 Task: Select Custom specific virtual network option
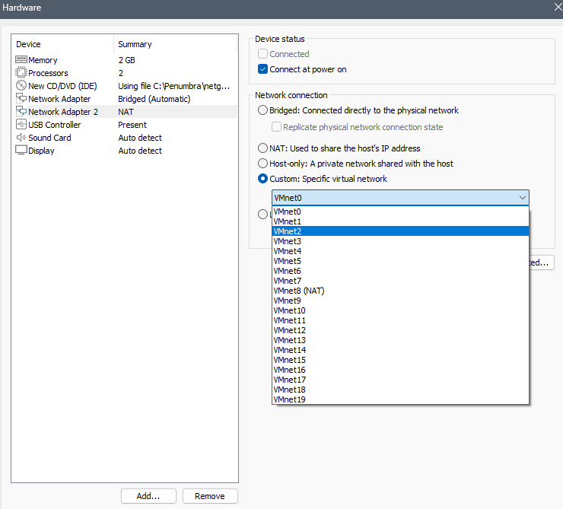[262, 178]
